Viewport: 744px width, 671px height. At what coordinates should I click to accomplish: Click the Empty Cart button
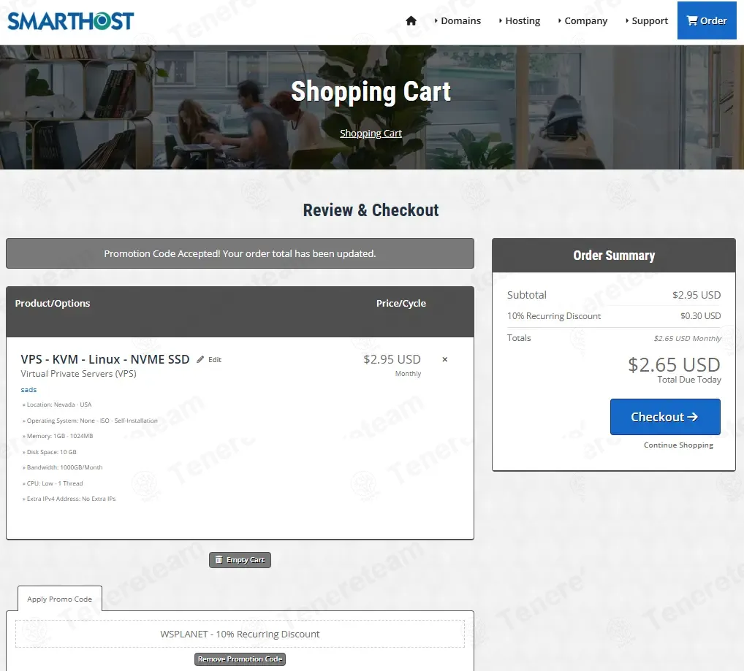[x=240, y=559]
